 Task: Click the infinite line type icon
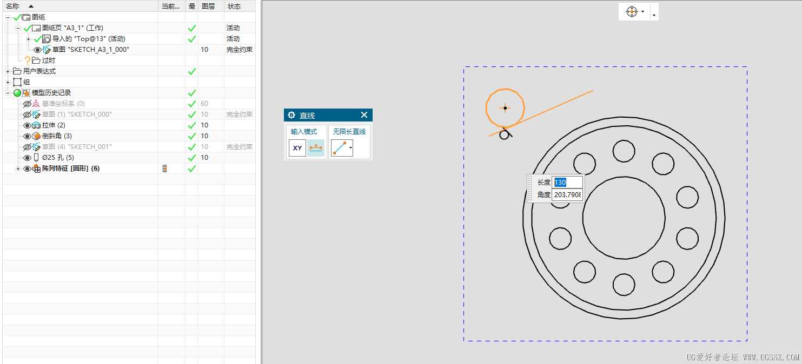pyautogui.click(x=339, y=148)
